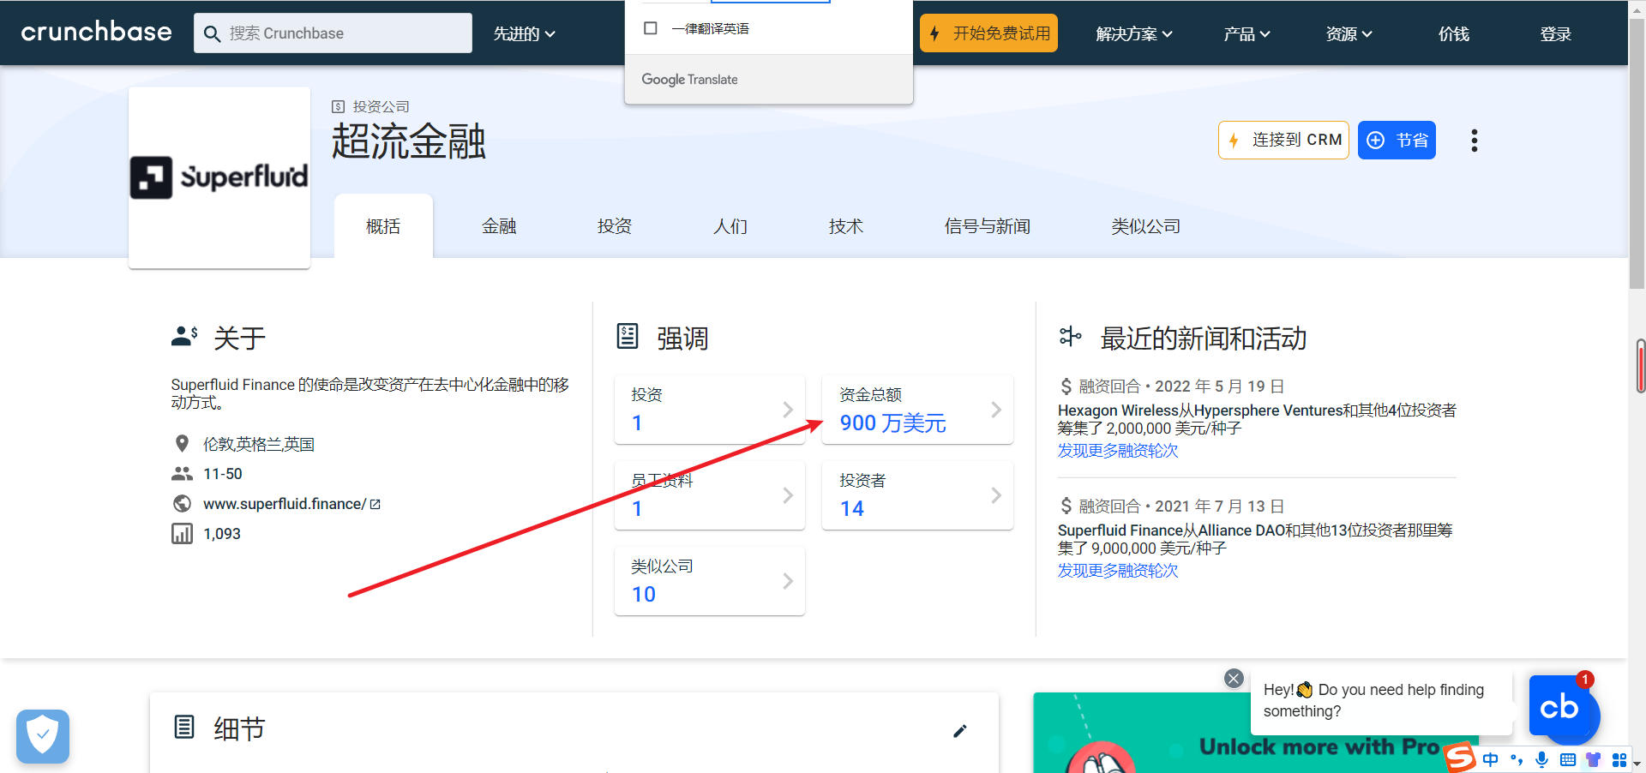Click the microphone voice input icon
Screen dimensions: 1646x773
pyautogui.click(x=1541, y=759)
